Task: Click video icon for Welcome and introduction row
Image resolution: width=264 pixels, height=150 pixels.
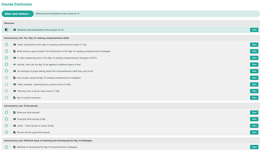Action: coord(15,30)
